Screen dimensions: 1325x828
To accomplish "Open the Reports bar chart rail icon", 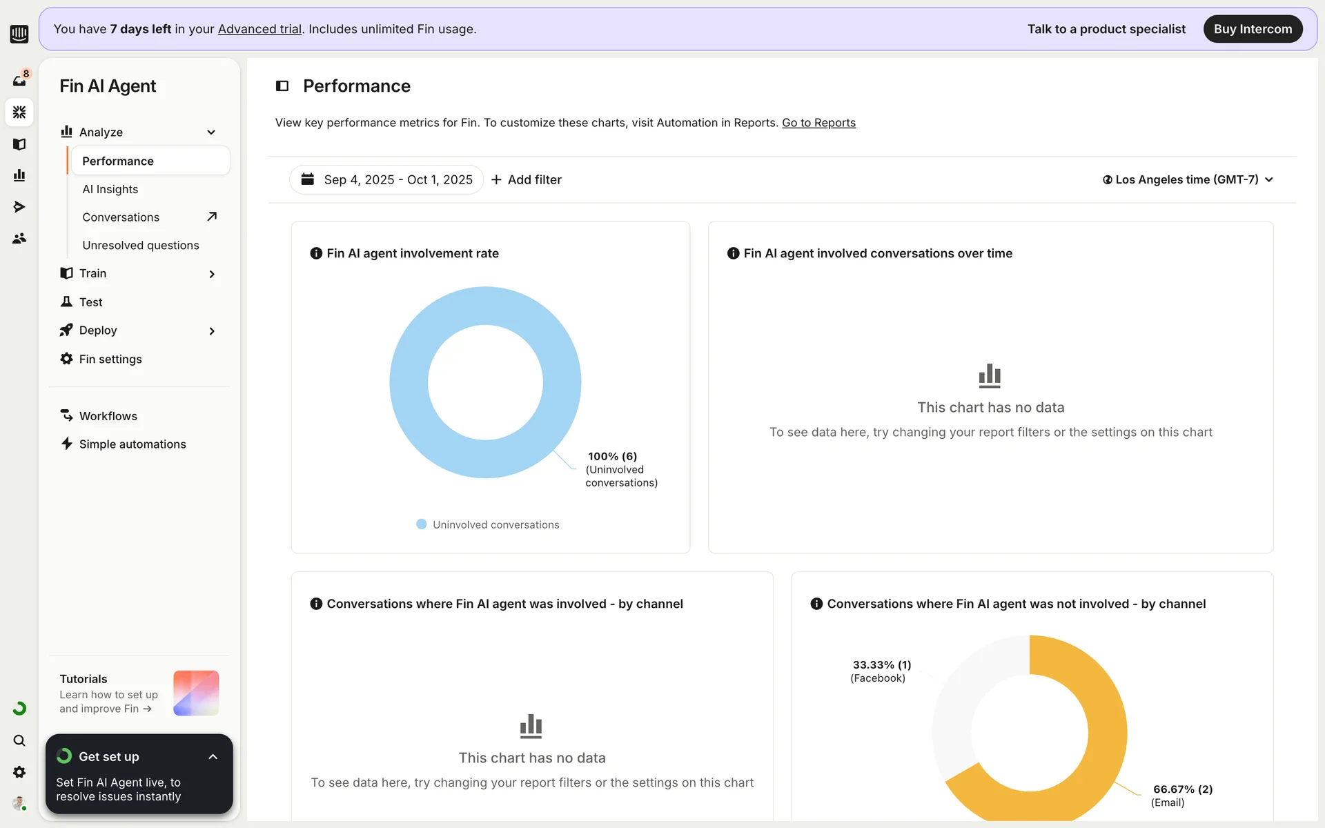I will [x=19, y=175].
